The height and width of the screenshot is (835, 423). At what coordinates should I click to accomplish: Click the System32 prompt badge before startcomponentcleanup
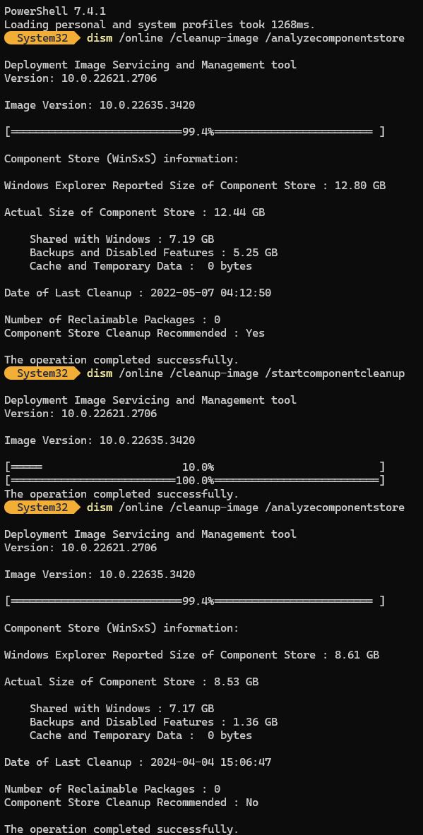[x=42, y=373]
